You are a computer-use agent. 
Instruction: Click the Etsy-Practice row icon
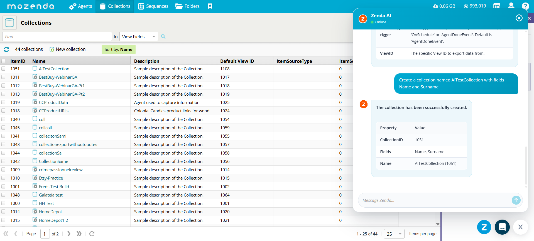pos(35,178)
